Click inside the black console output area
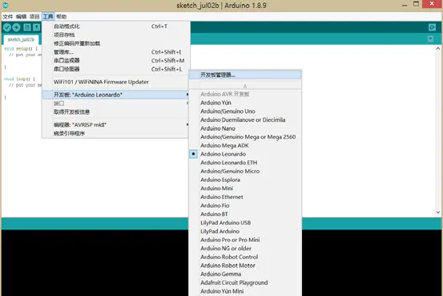 [95, 262]
